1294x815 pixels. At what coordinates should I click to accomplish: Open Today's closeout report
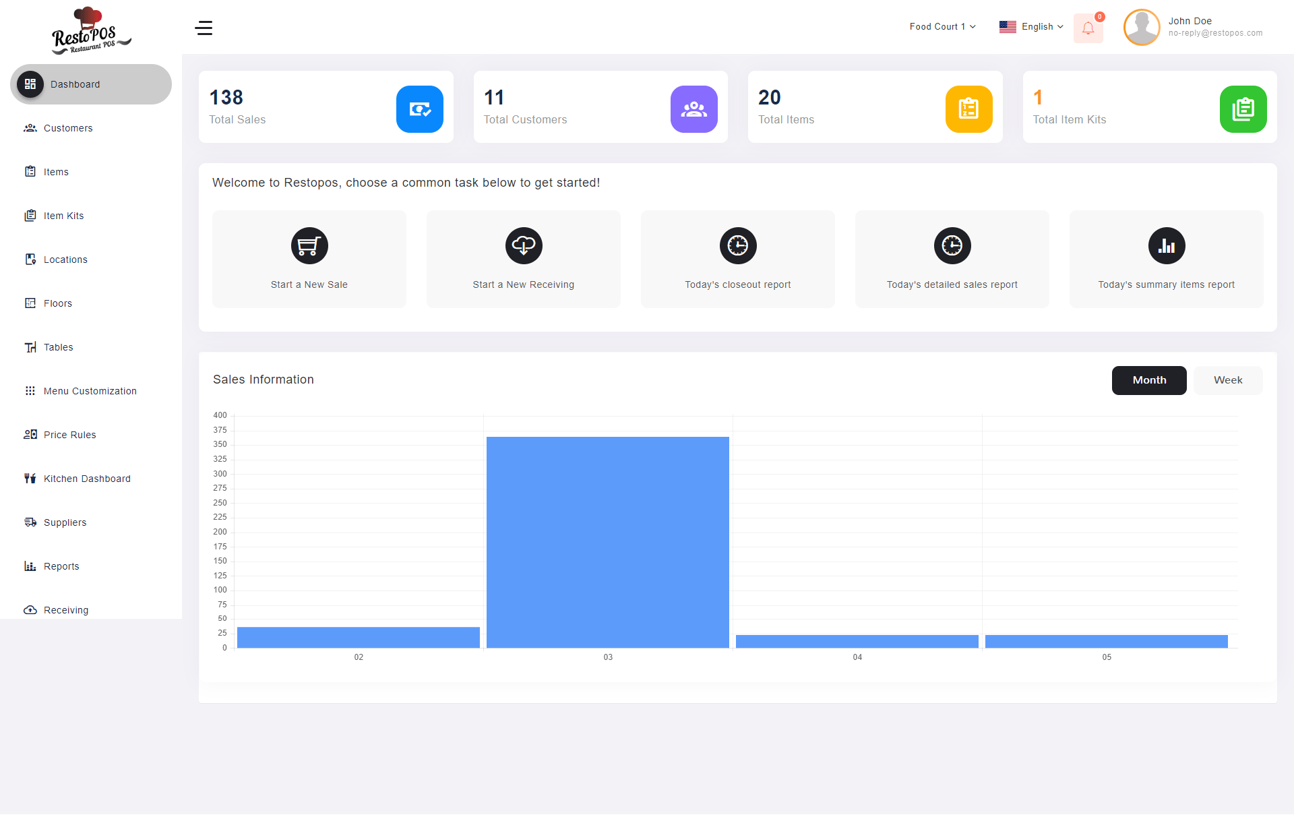coord(737,259)
